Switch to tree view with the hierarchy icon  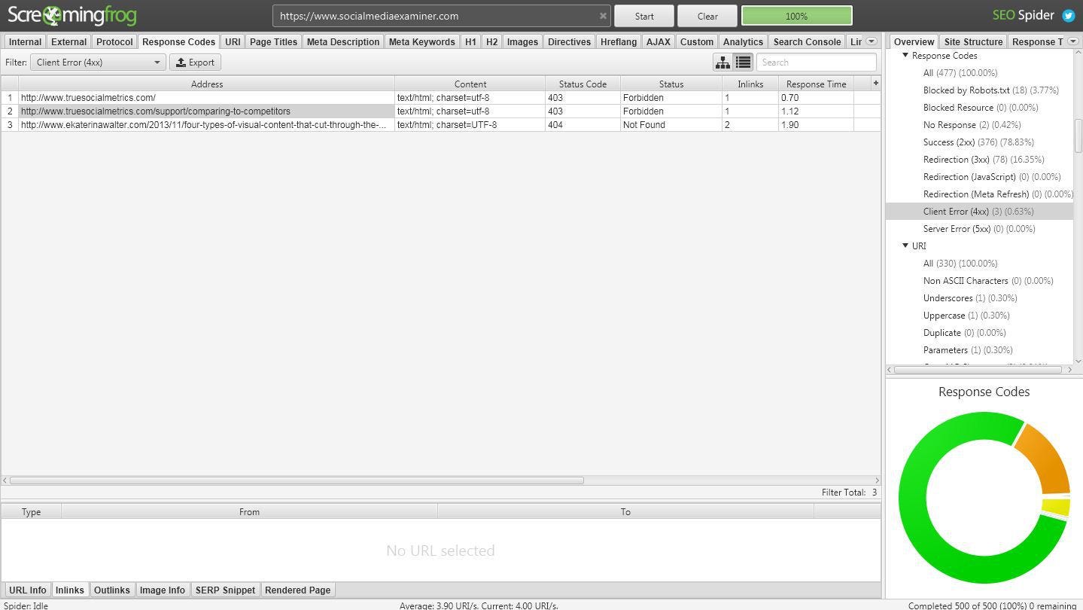click(723, 63)
